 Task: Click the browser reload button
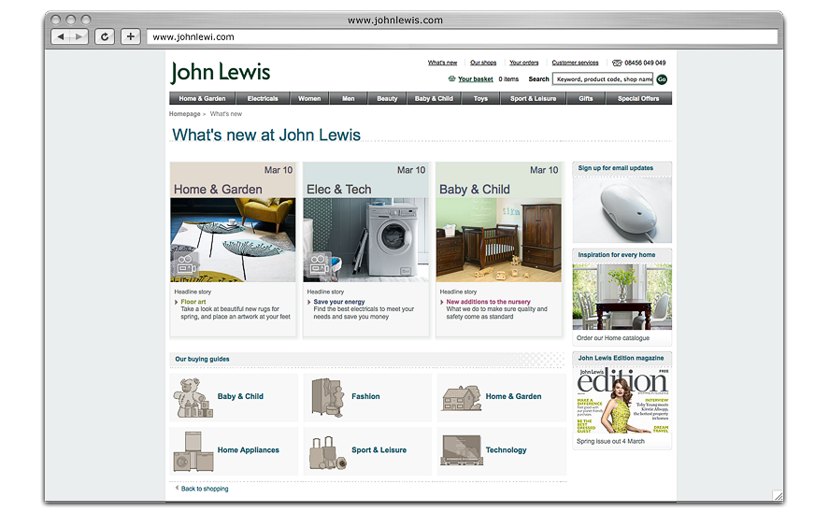pyautogui.click(x=105, y=36)
